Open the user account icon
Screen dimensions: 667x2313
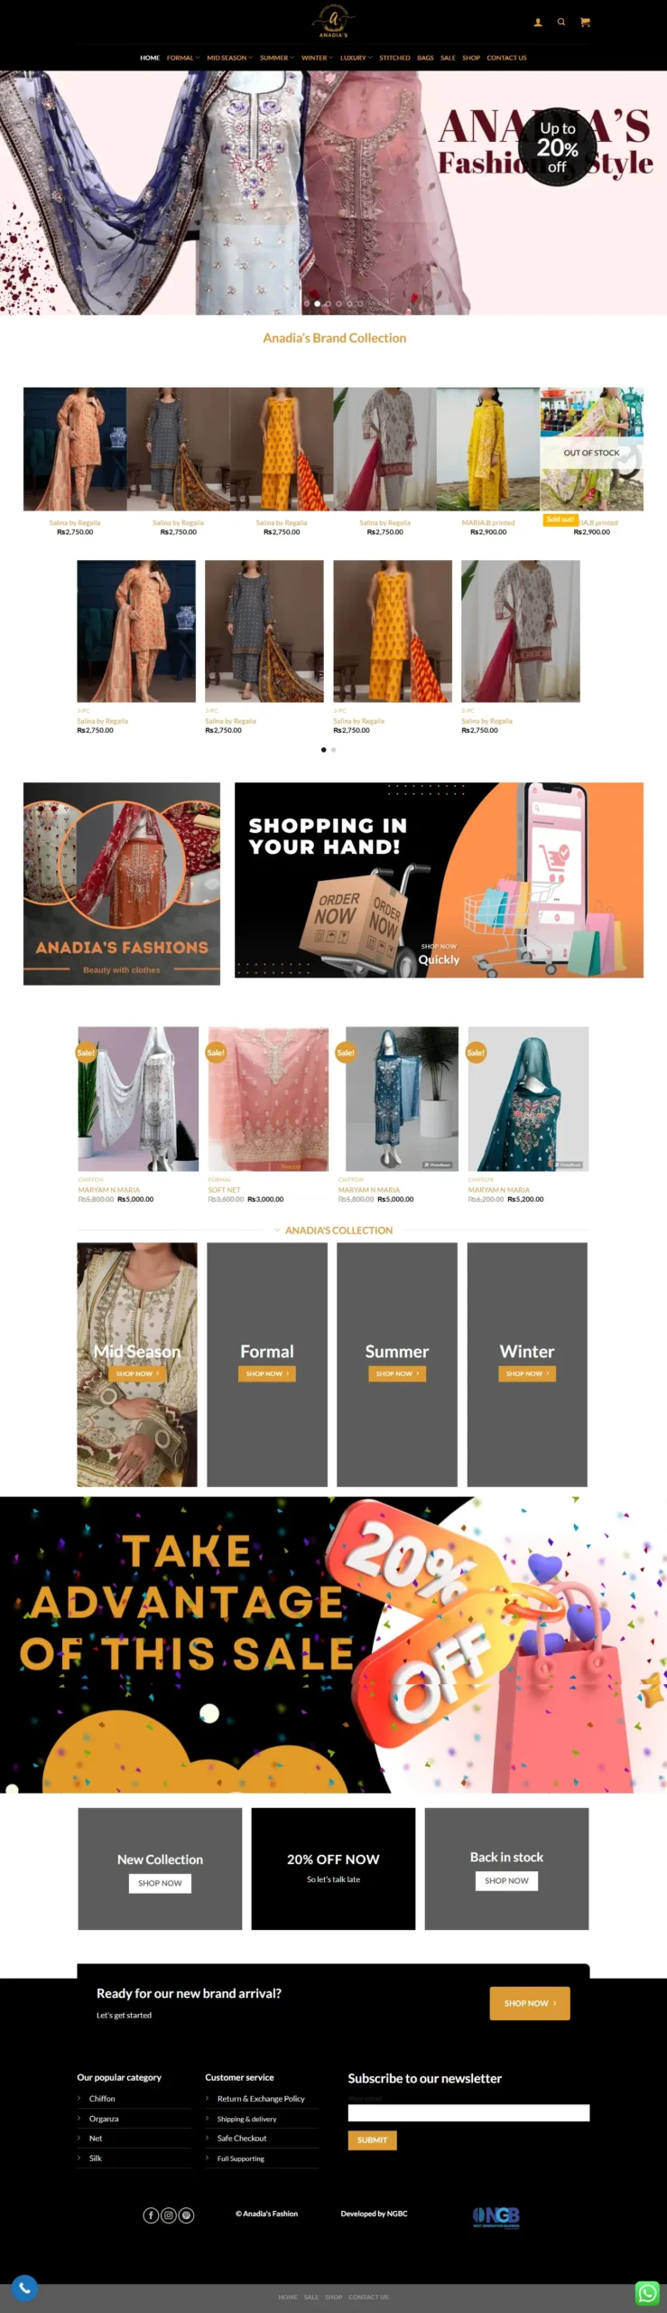(538, 22)
